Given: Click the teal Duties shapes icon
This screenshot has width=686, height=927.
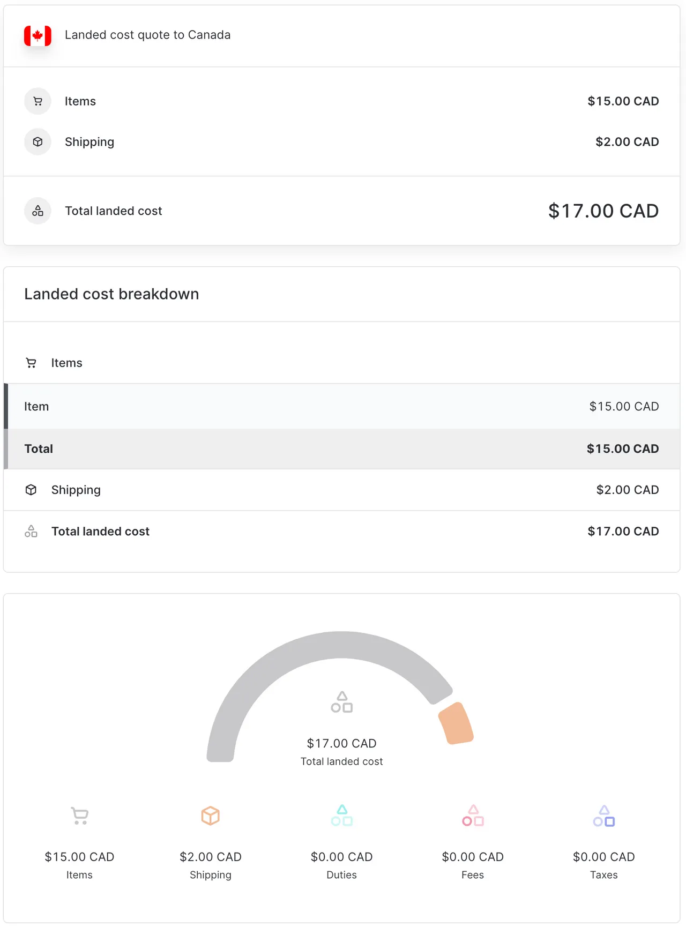Looking at the screenshot, I should (x=341, y=816).
